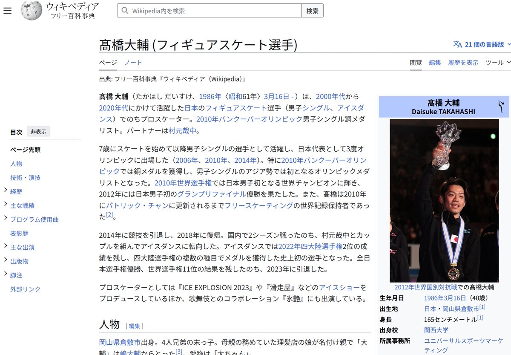Open the 村元哉中 partner link
This screenshot has height=355, width=511.
pyautogui.click(x=182, y=130)
